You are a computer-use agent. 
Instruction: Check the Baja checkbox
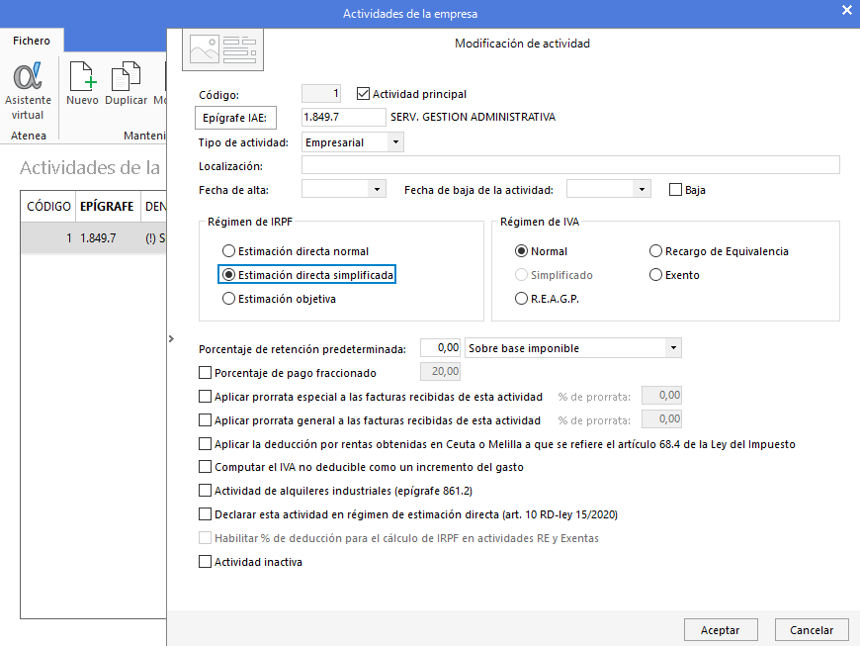[676, 190]
